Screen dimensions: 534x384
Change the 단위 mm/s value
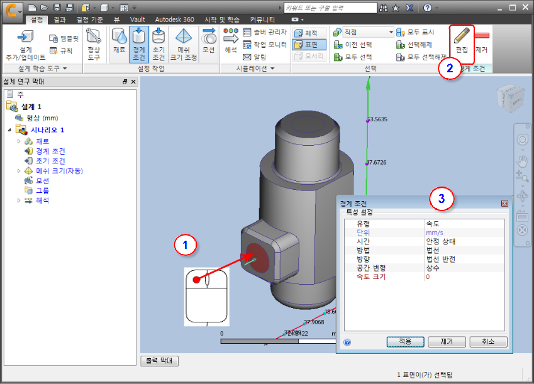464,233
